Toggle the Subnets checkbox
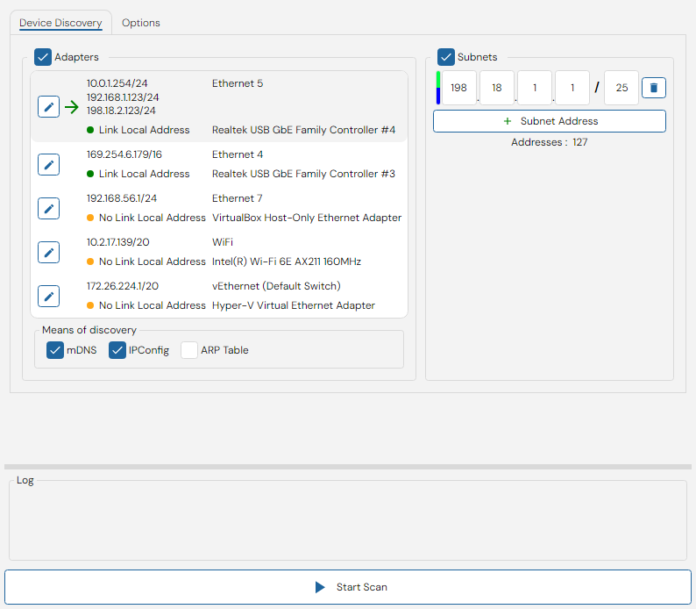 pyautogui.click(x=446, y=57)
